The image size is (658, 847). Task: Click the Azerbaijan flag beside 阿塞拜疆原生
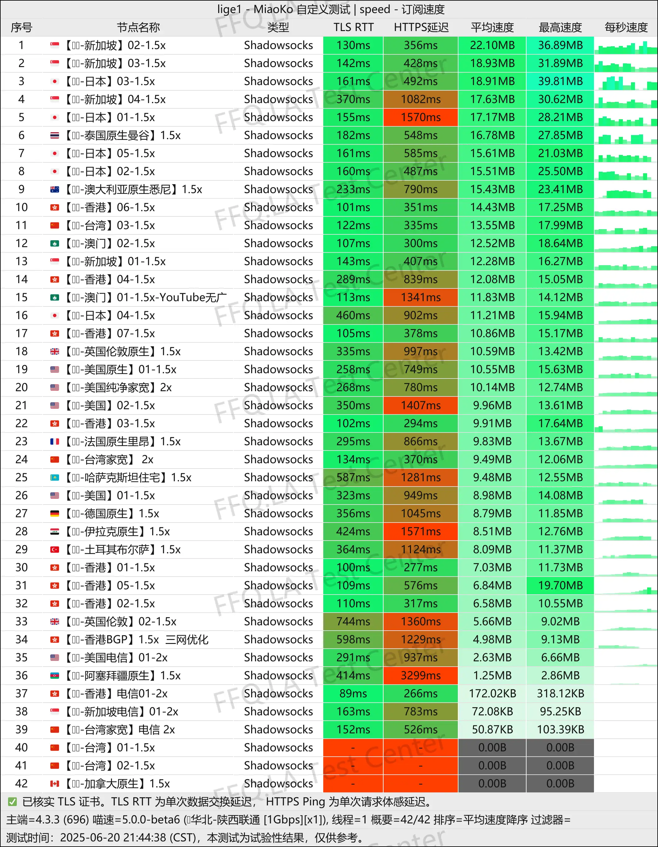point(55,676)
